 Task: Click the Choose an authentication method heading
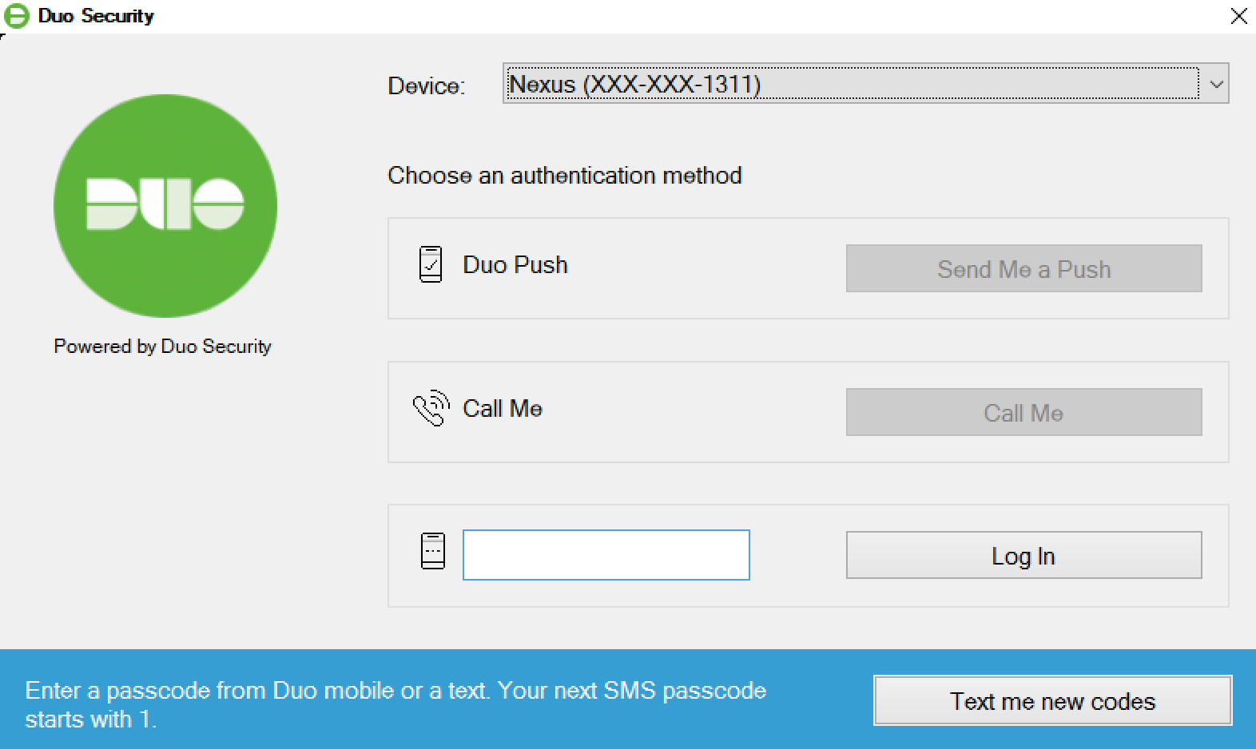tap(564, 175)
